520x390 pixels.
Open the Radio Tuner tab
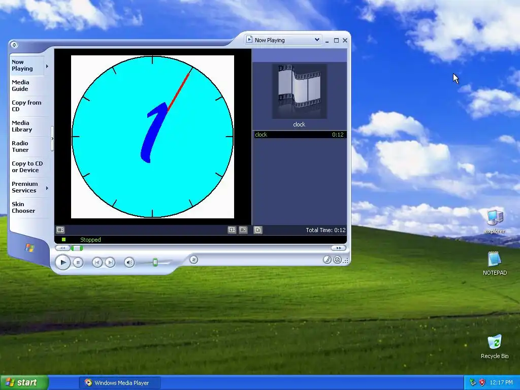tap(27, 146)
